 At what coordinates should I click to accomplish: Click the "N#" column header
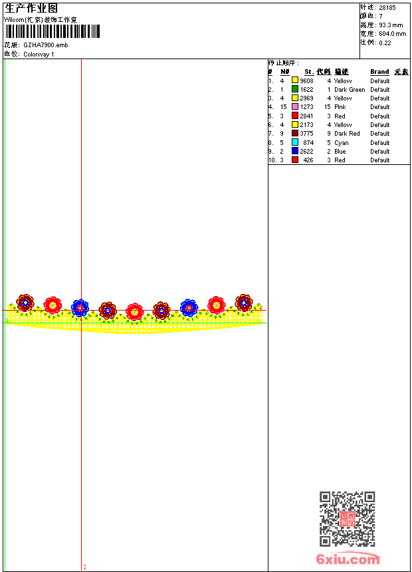pos(285,72)
